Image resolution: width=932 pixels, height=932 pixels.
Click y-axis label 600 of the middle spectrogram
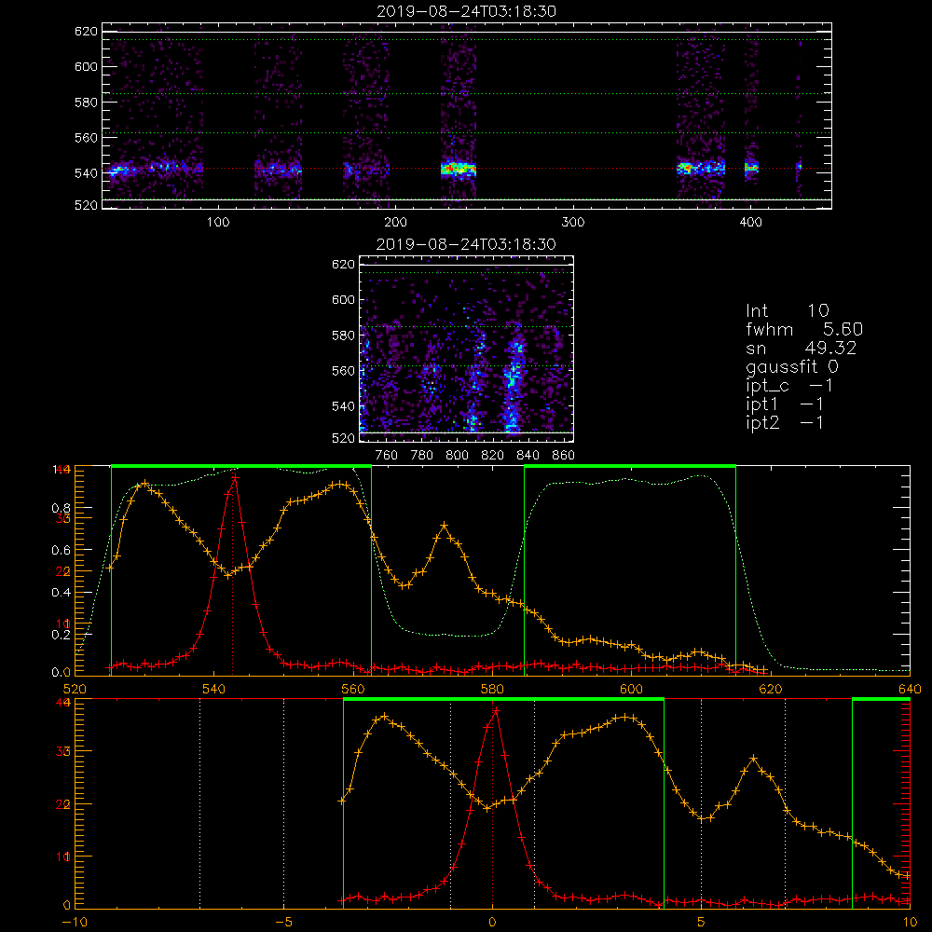coord(343,299)
